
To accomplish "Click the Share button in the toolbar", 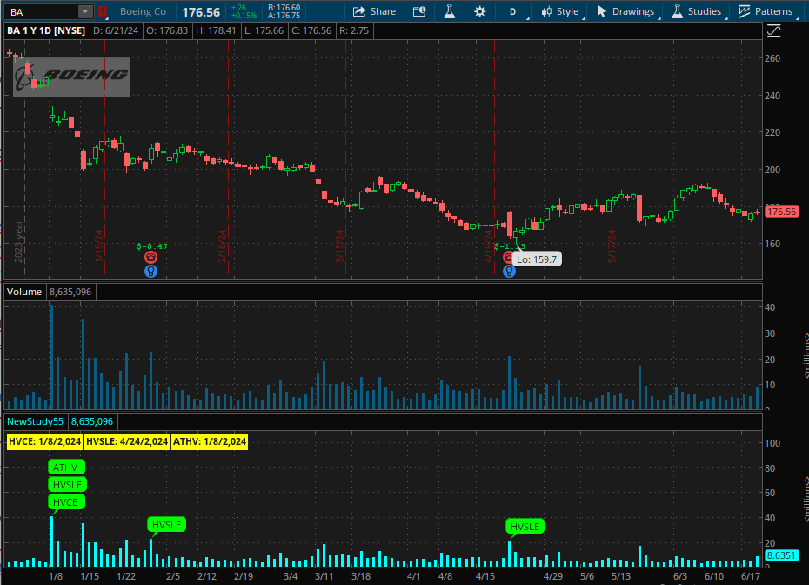I will 374,11.
